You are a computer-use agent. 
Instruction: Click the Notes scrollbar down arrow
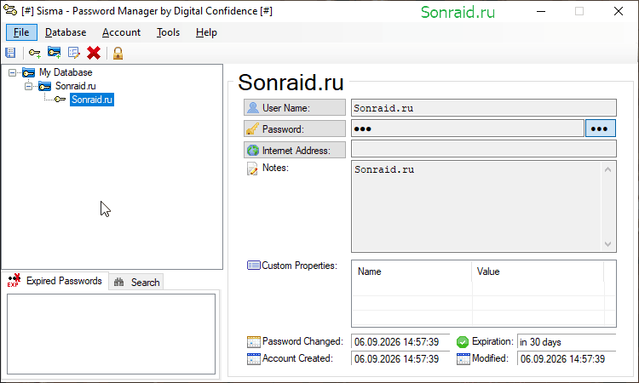click(607, 243)
